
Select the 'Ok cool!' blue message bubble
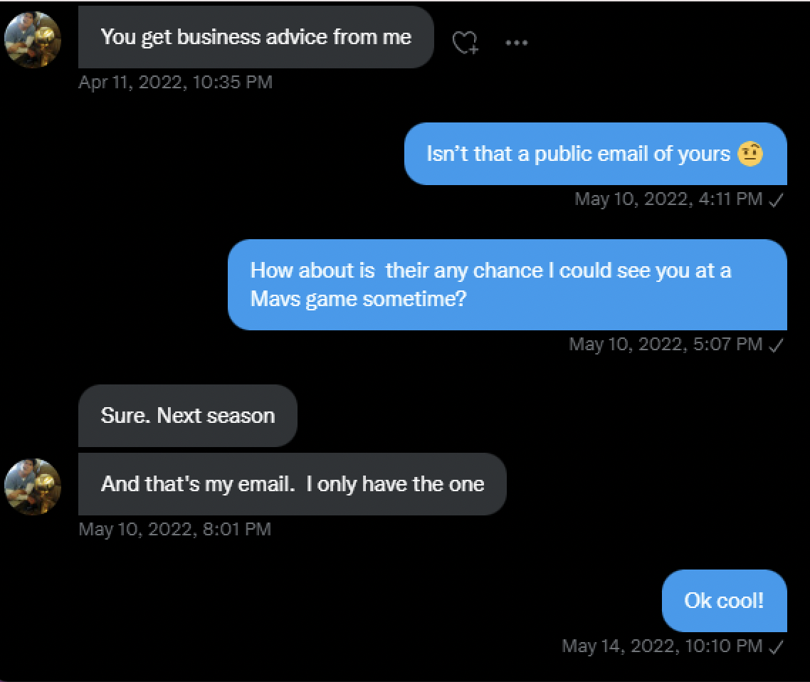click(x=724, y=601)
